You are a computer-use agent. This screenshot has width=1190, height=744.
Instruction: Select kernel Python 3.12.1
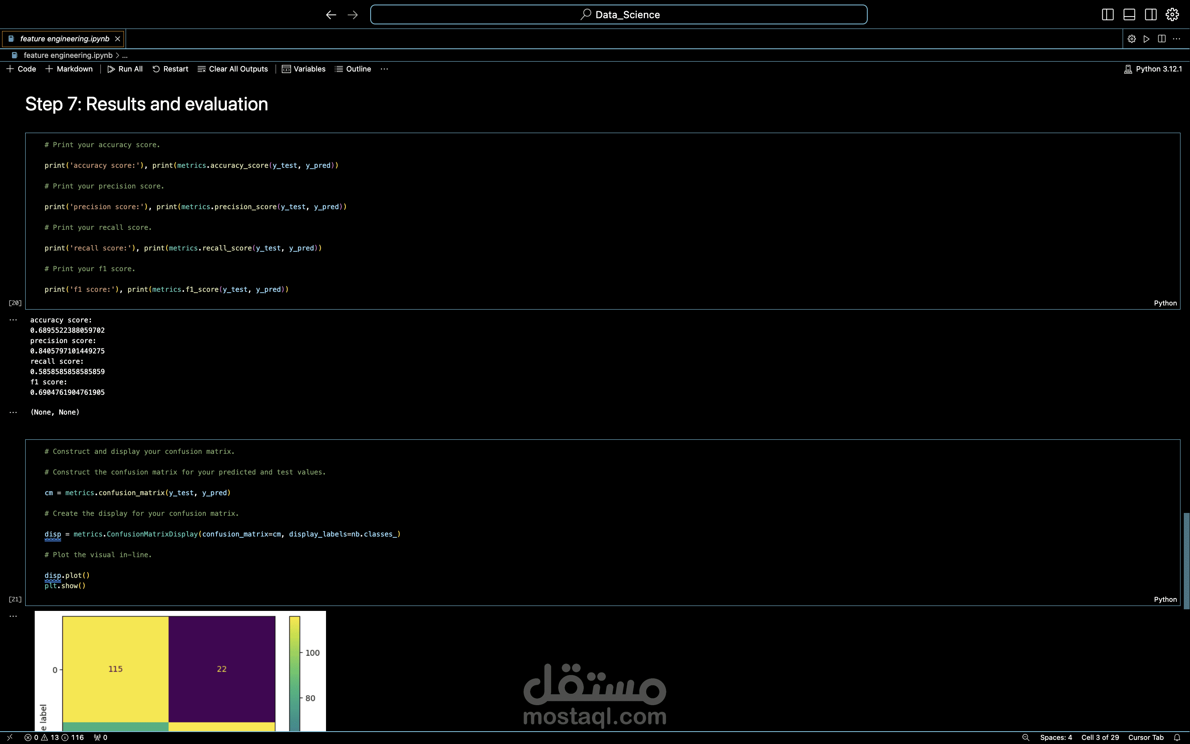[x=1153, y=69]
